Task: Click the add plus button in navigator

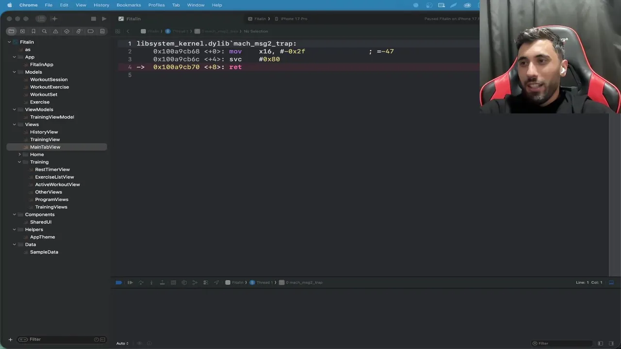Action: click(x=10, y=339)
